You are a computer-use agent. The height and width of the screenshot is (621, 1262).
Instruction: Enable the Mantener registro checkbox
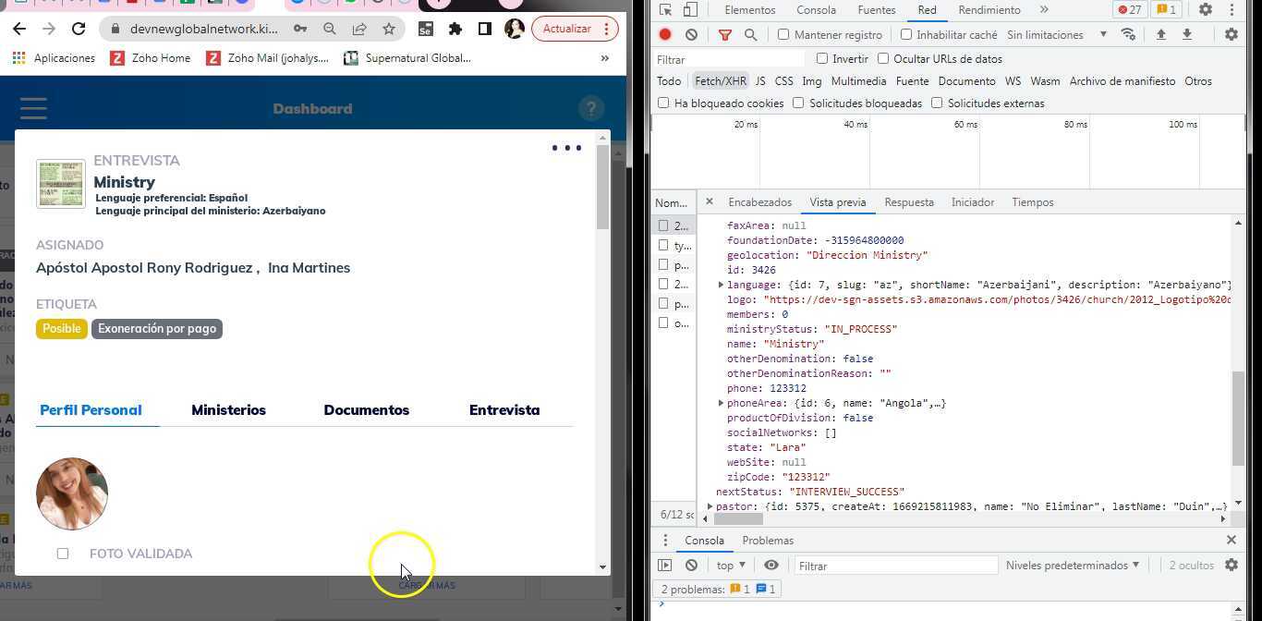click(783, 35)
